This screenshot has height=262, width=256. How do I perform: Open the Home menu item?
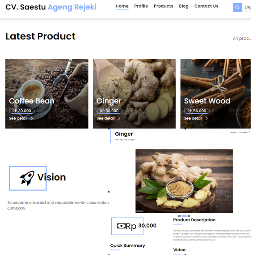coord(122,6)
